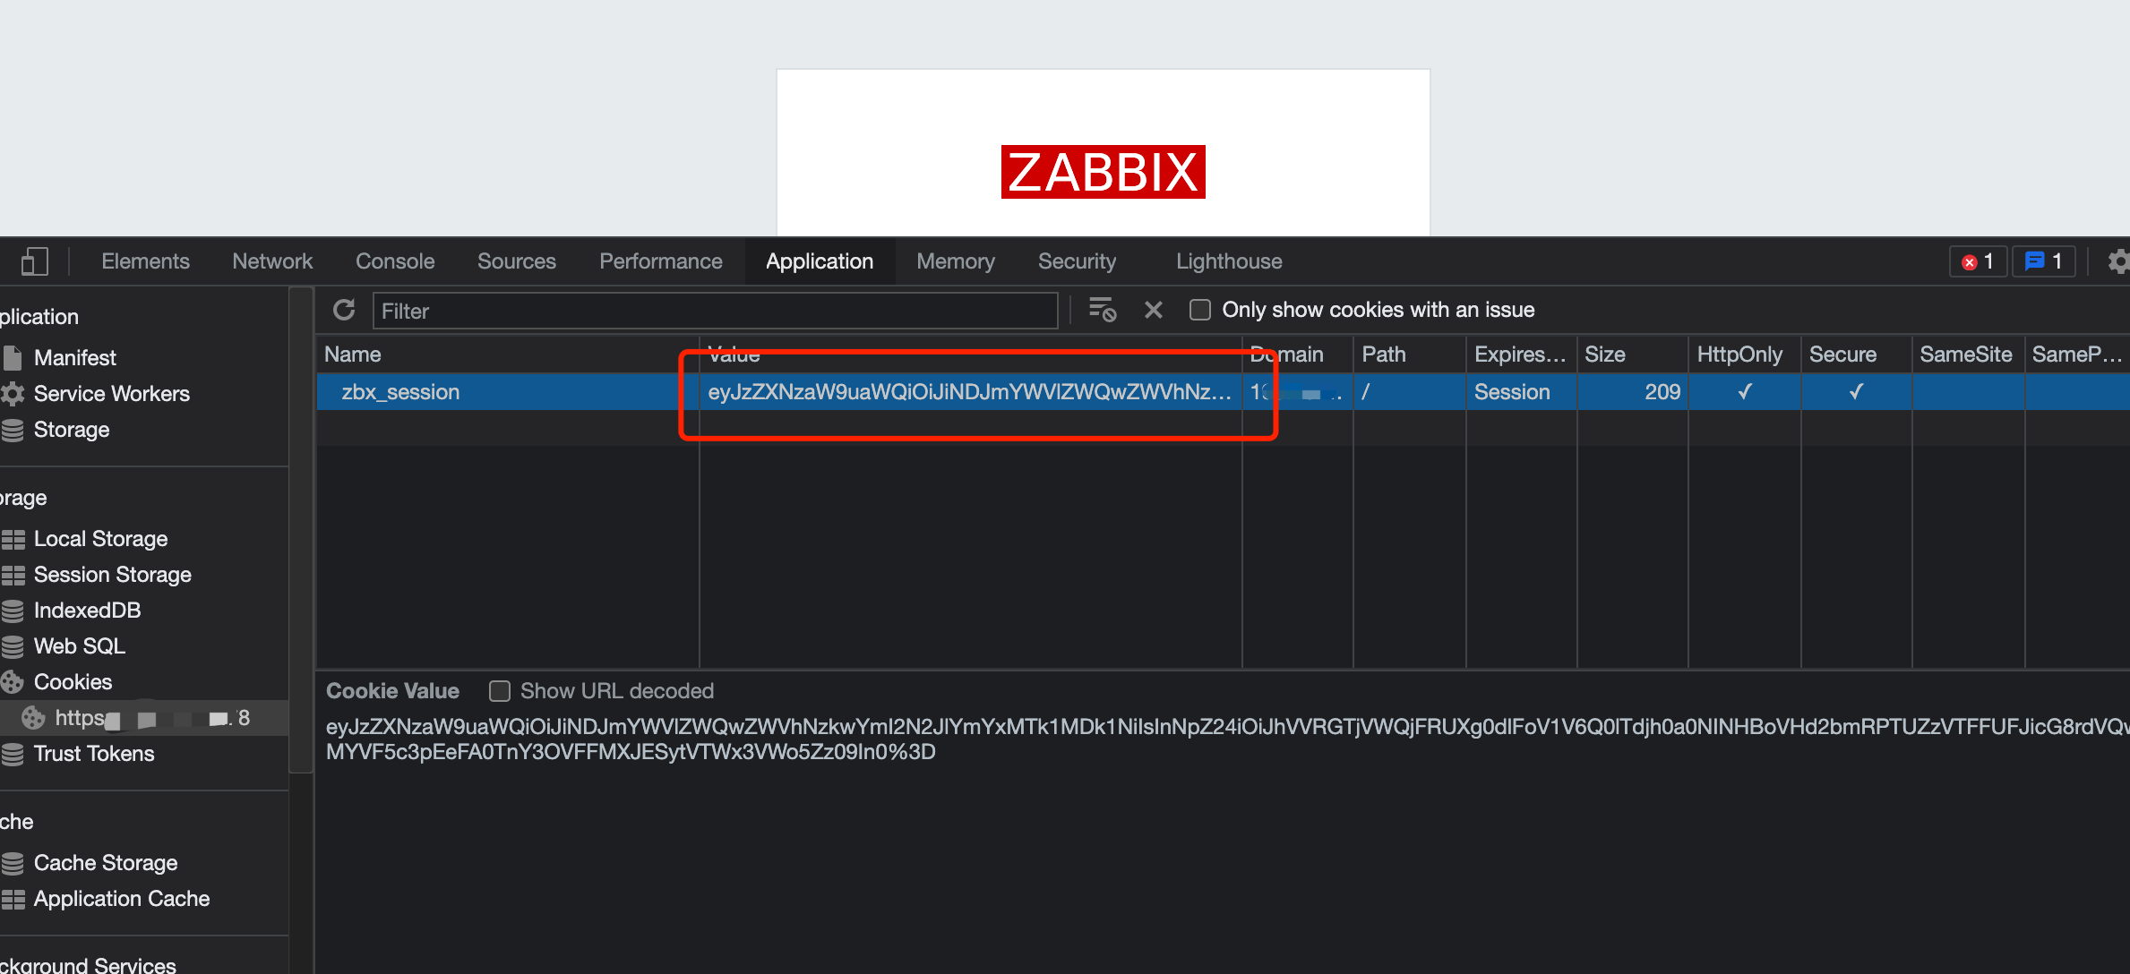Click the red error count badge
This screenshot has width=2130, height=974.
[x=1978, y=261]
